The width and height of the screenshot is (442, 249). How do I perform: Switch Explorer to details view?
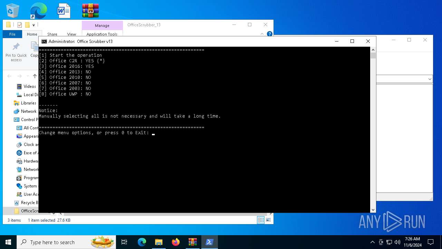261,220
